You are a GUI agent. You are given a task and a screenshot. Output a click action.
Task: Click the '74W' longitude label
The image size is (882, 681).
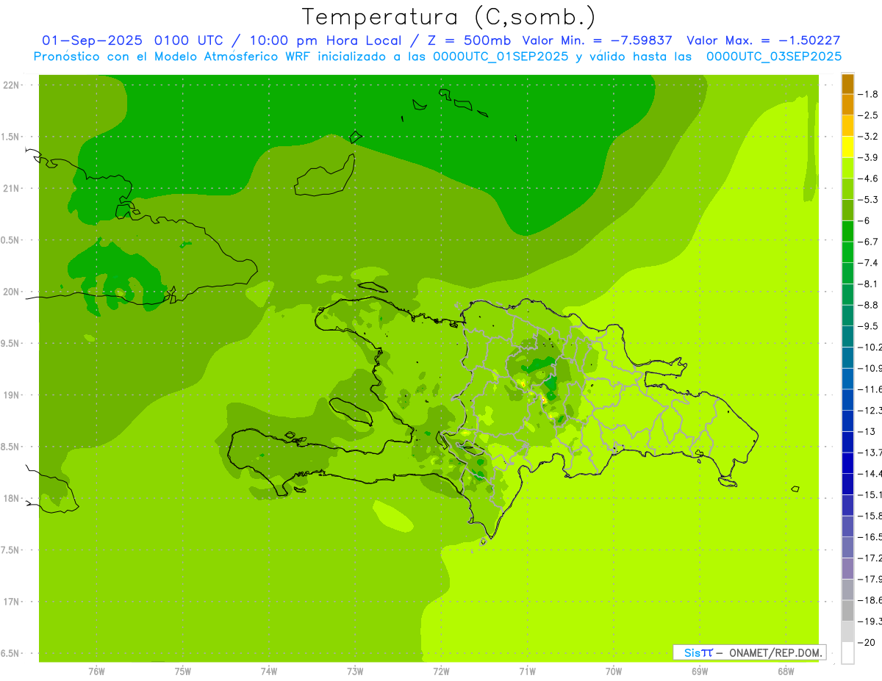269,671
